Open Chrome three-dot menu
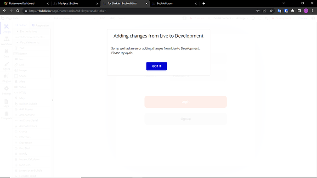 (312, 11)
